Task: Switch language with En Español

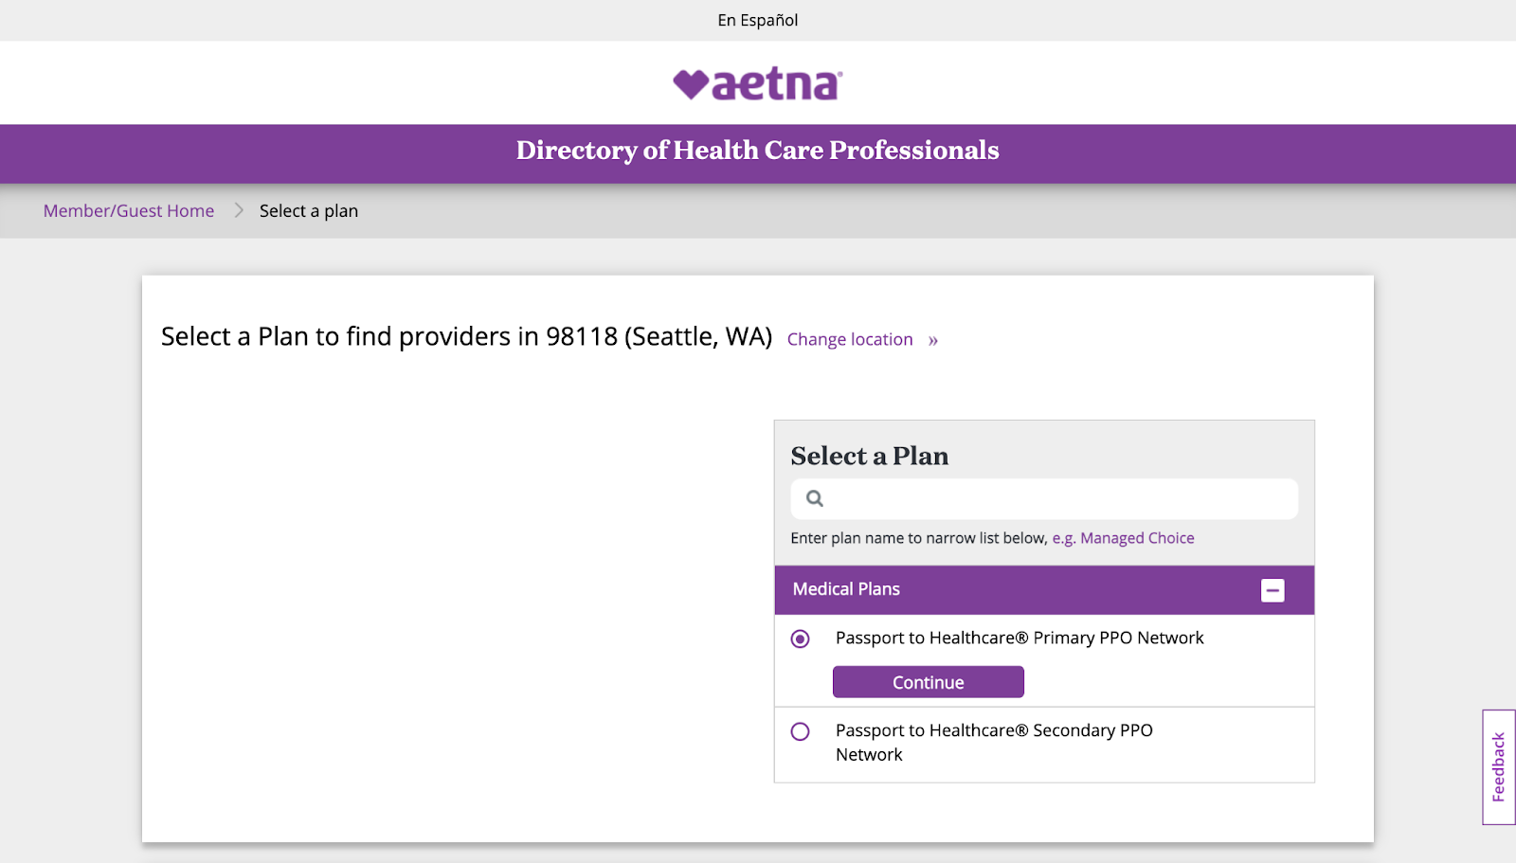Action: point(758,20)
